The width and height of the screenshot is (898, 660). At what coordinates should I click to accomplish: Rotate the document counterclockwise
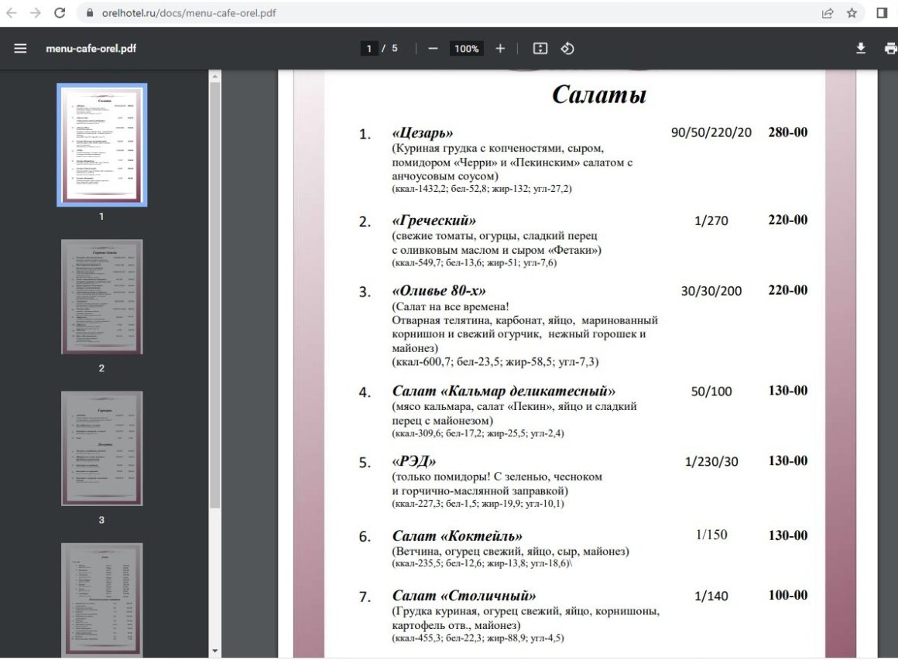567,48
